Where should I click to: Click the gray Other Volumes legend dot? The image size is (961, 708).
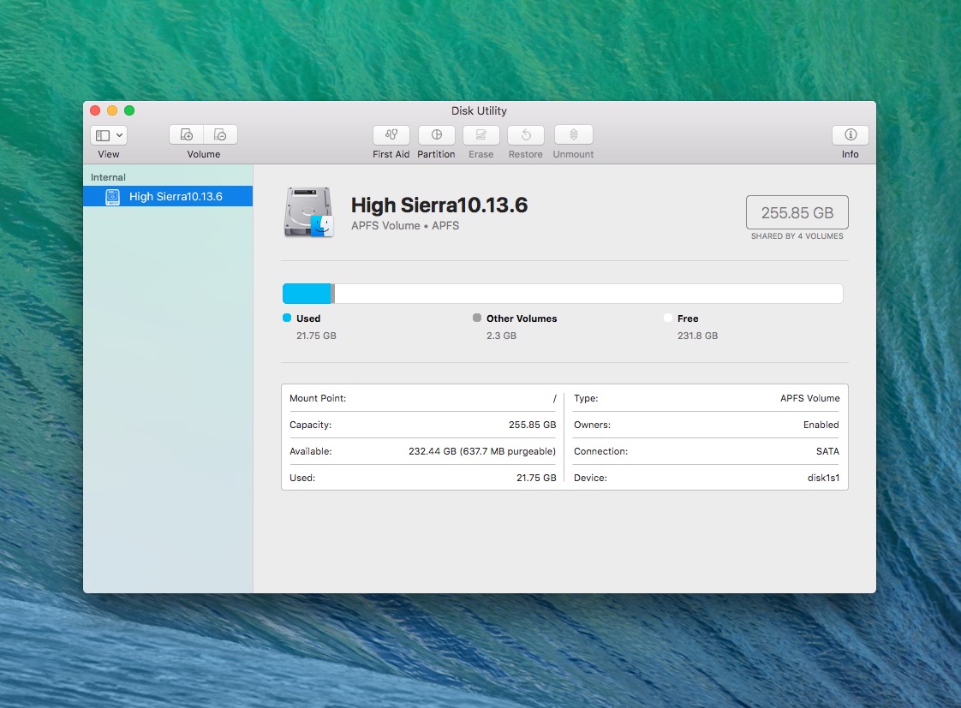click(477, 318)
